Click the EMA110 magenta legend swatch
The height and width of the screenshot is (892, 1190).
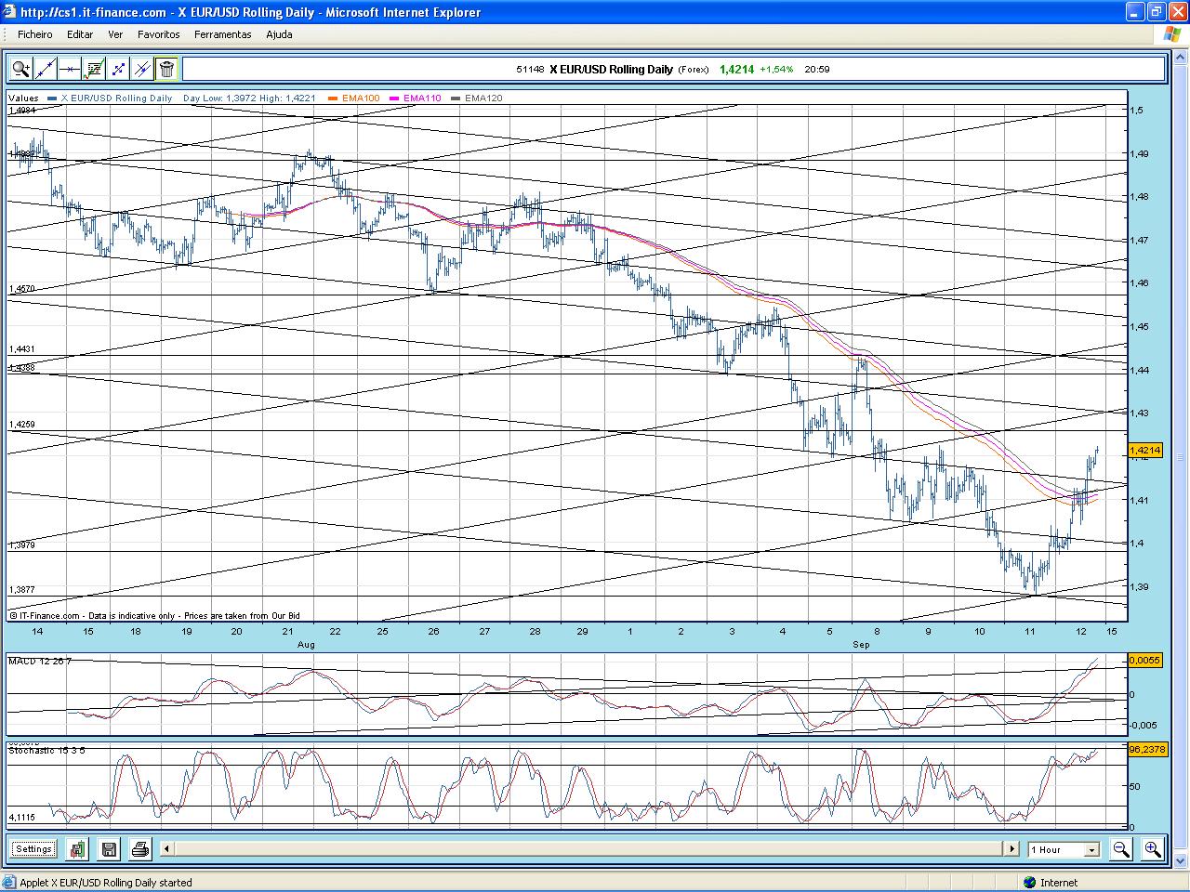[395, 98]
